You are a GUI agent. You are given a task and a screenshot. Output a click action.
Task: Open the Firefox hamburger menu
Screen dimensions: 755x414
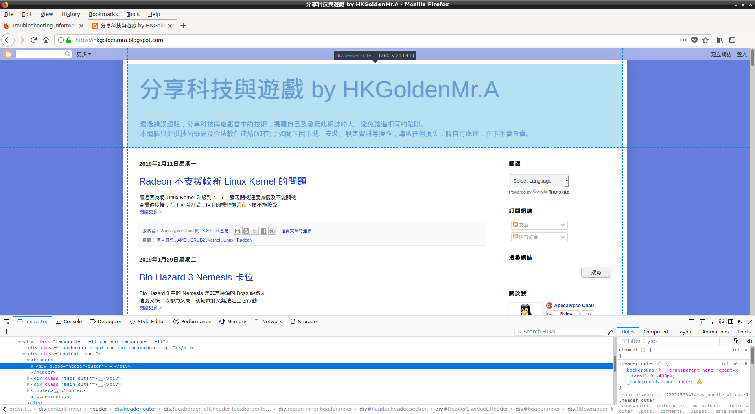click(748, 40)
